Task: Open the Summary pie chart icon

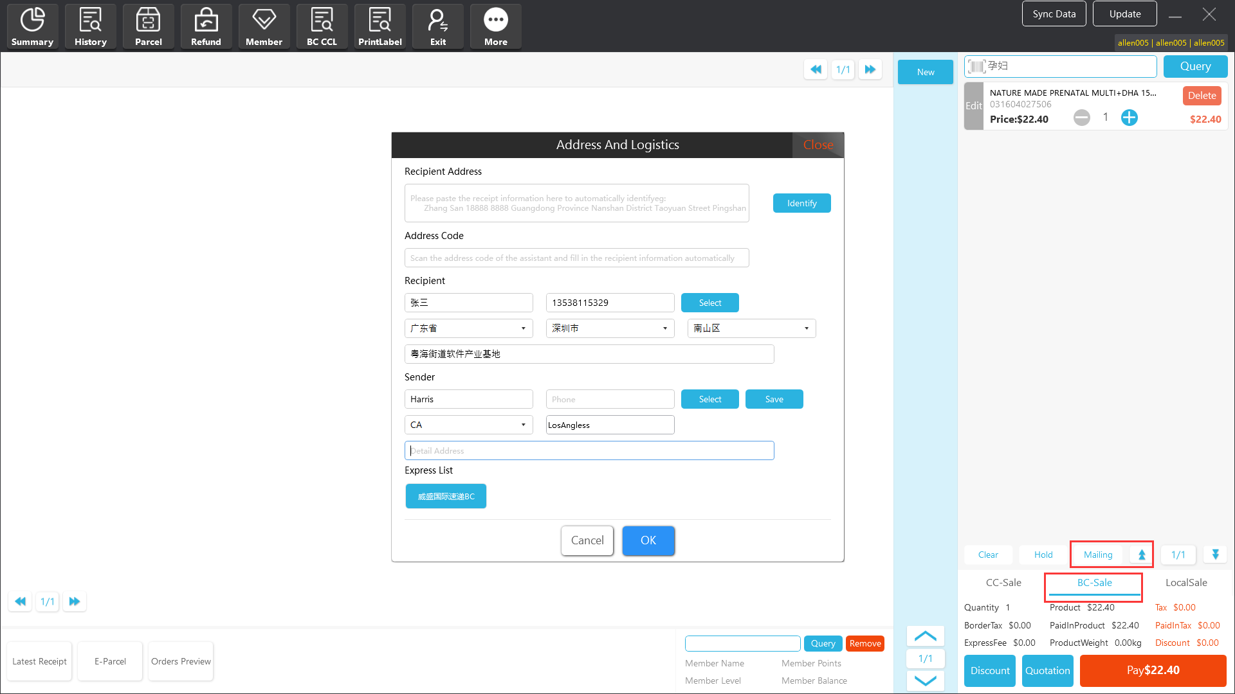Action: [32, 26]
